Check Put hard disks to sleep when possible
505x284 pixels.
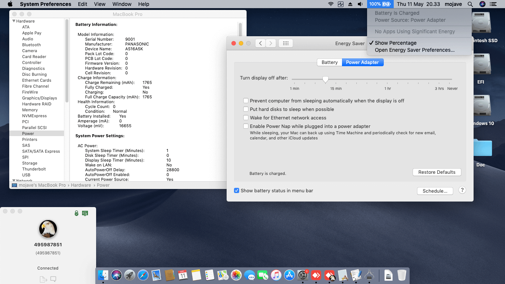click(x=246, y=109)
